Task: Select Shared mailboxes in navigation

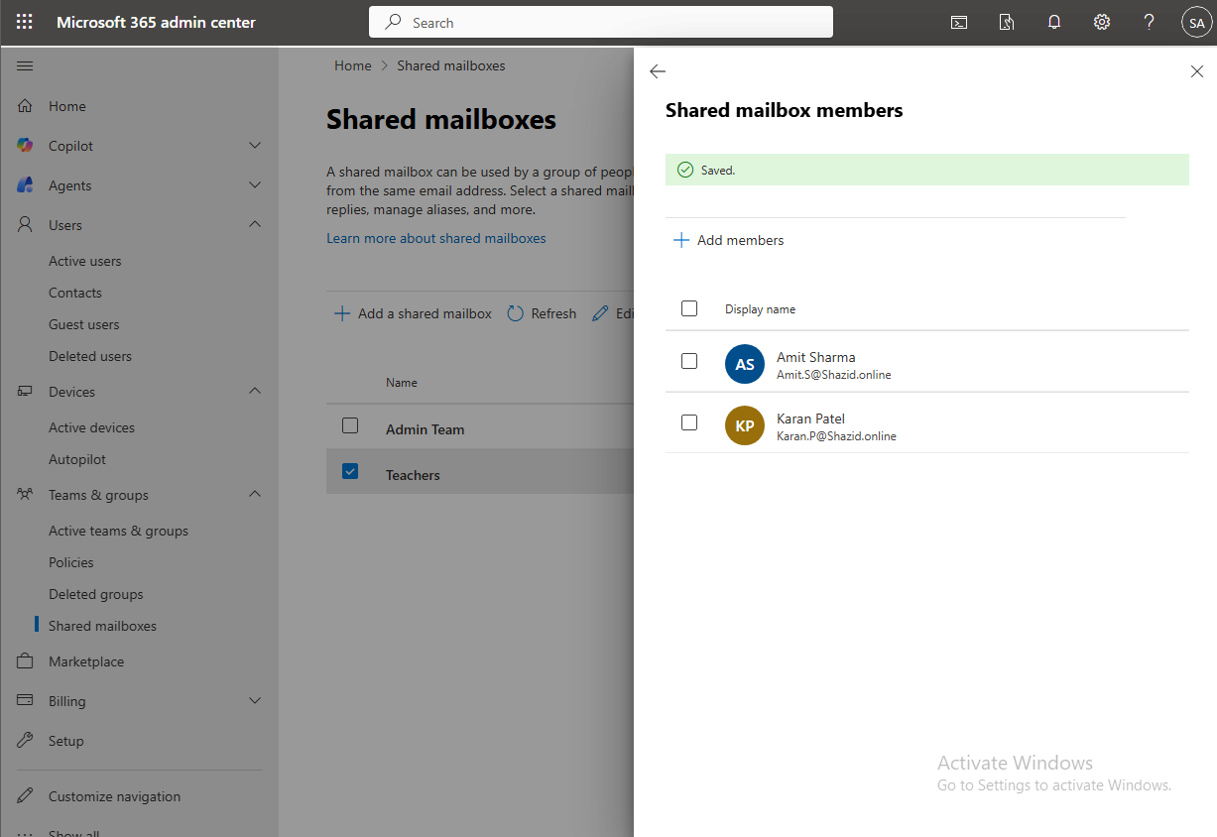Action: [103, 626]
